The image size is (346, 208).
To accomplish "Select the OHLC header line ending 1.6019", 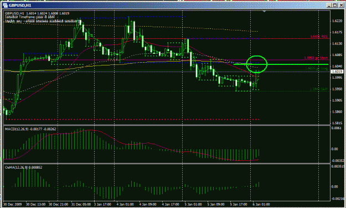I will pos(37,13).
